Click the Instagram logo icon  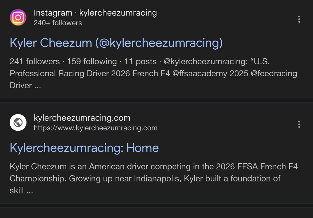18,18
